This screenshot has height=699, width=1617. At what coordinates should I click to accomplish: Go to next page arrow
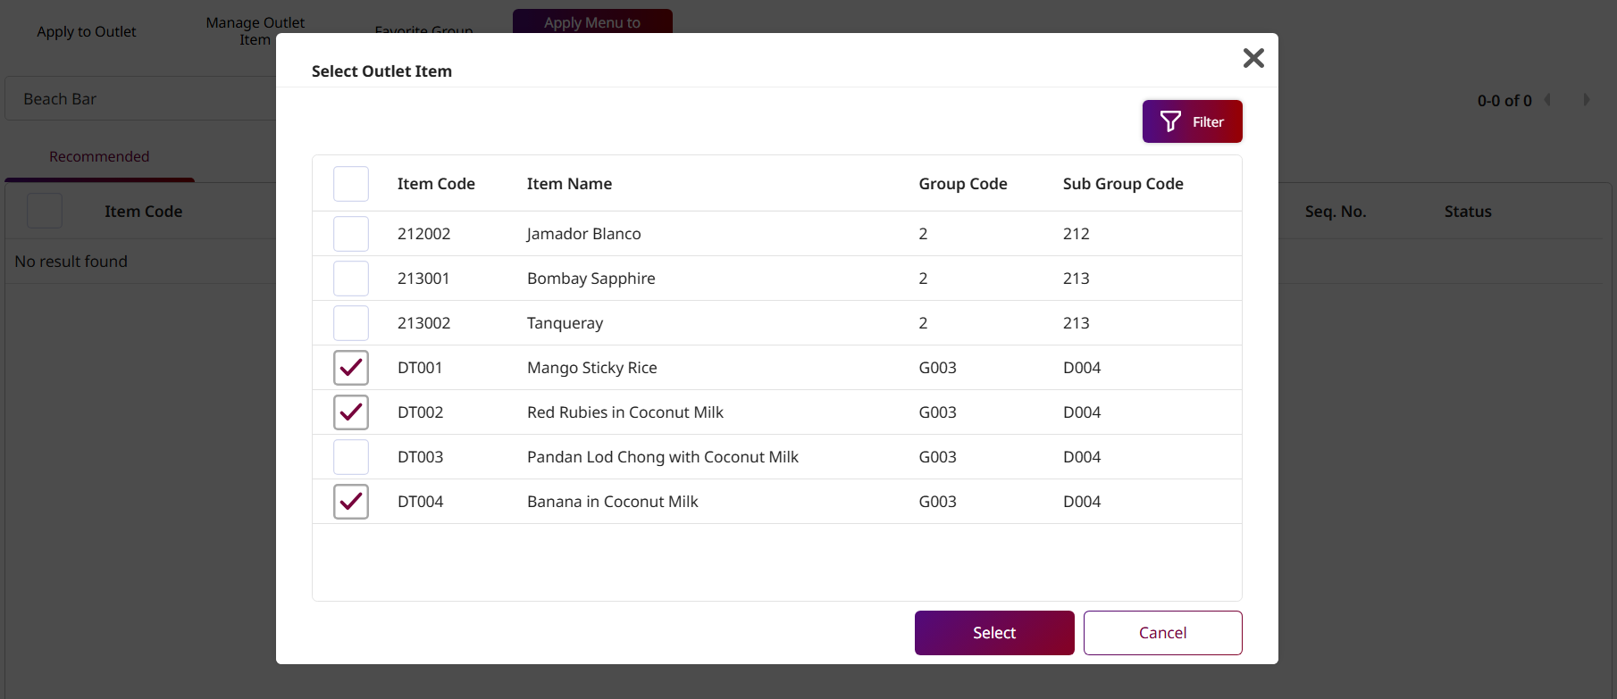coord(1587,100)
